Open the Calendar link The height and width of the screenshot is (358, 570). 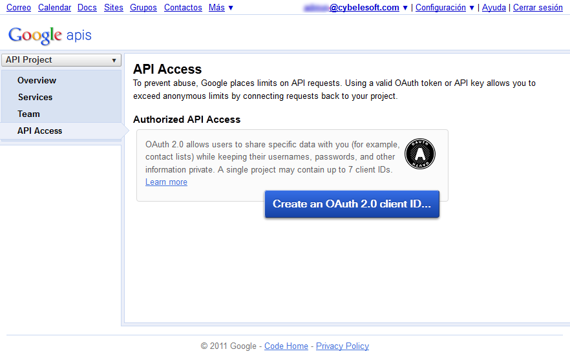(54, 8)
